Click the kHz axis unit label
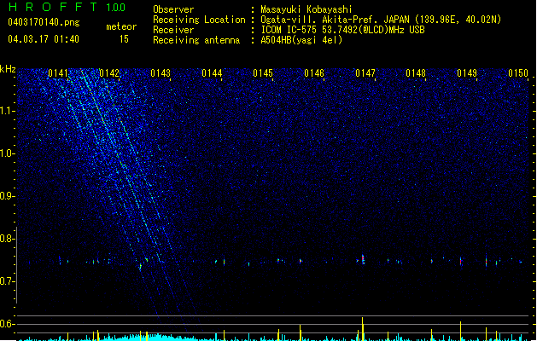 click(x=8, y=69)
